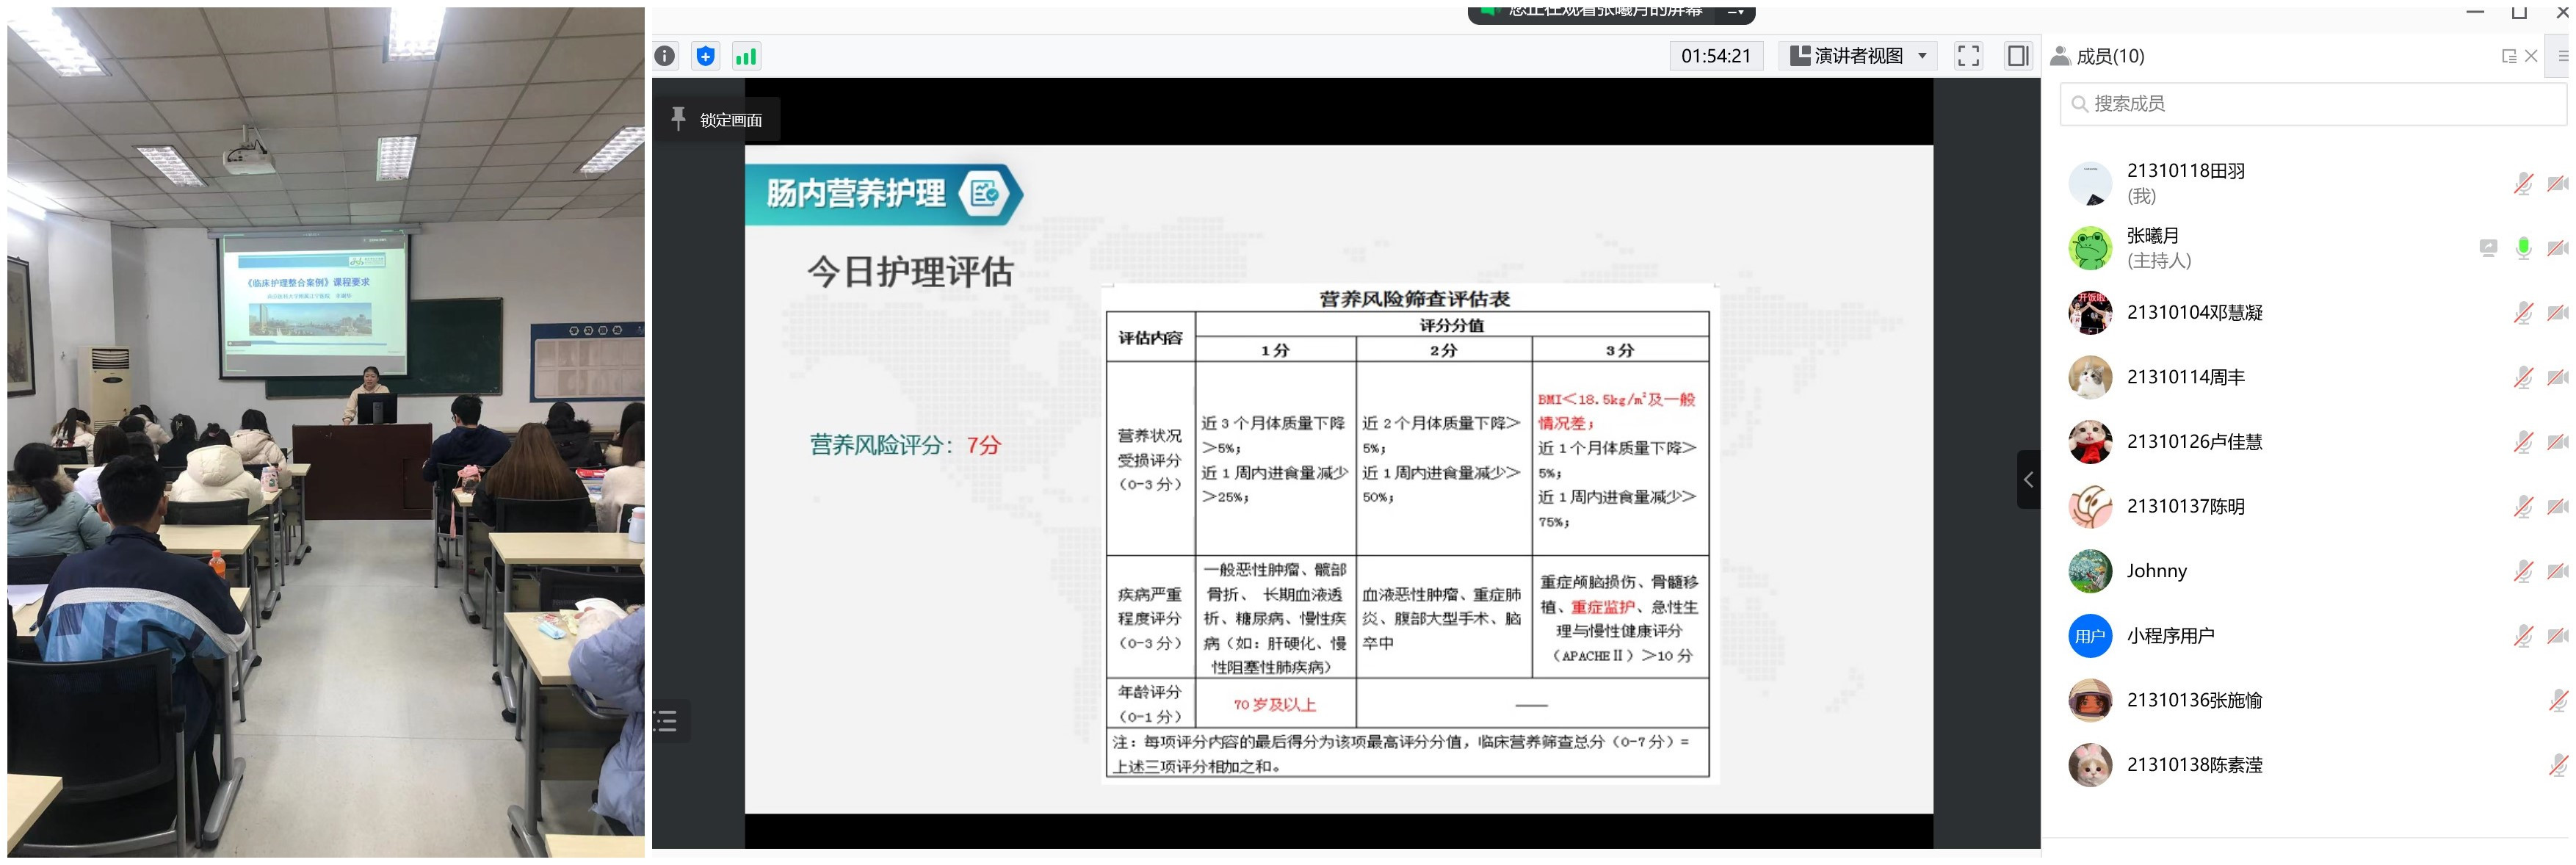This screenshot has width=2576, height=865.
Task: Select member 21310104邓慧凝 in the list
Action: click(2194, 313)
